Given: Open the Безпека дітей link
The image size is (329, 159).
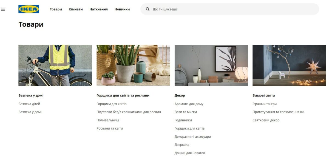Looking at the screenshot, I should coord(29,104).
